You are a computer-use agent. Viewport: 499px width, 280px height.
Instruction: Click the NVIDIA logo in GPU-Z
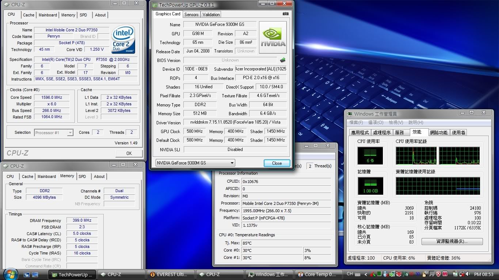273,38
